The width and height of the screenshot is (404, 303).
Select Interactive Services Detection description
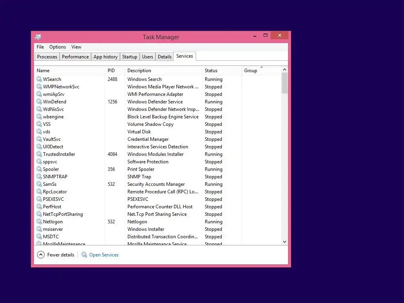[x=158, y=147]
